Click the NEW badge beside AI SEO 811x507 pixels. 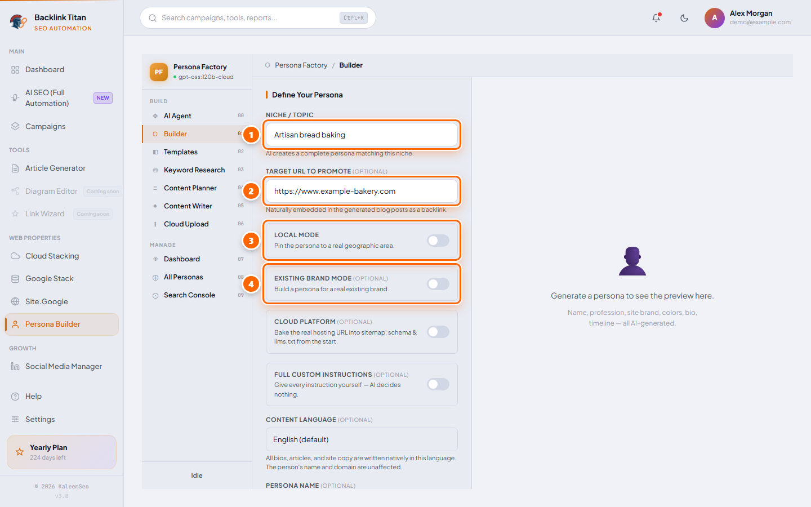pyautogui.click(x=103, y=98)
